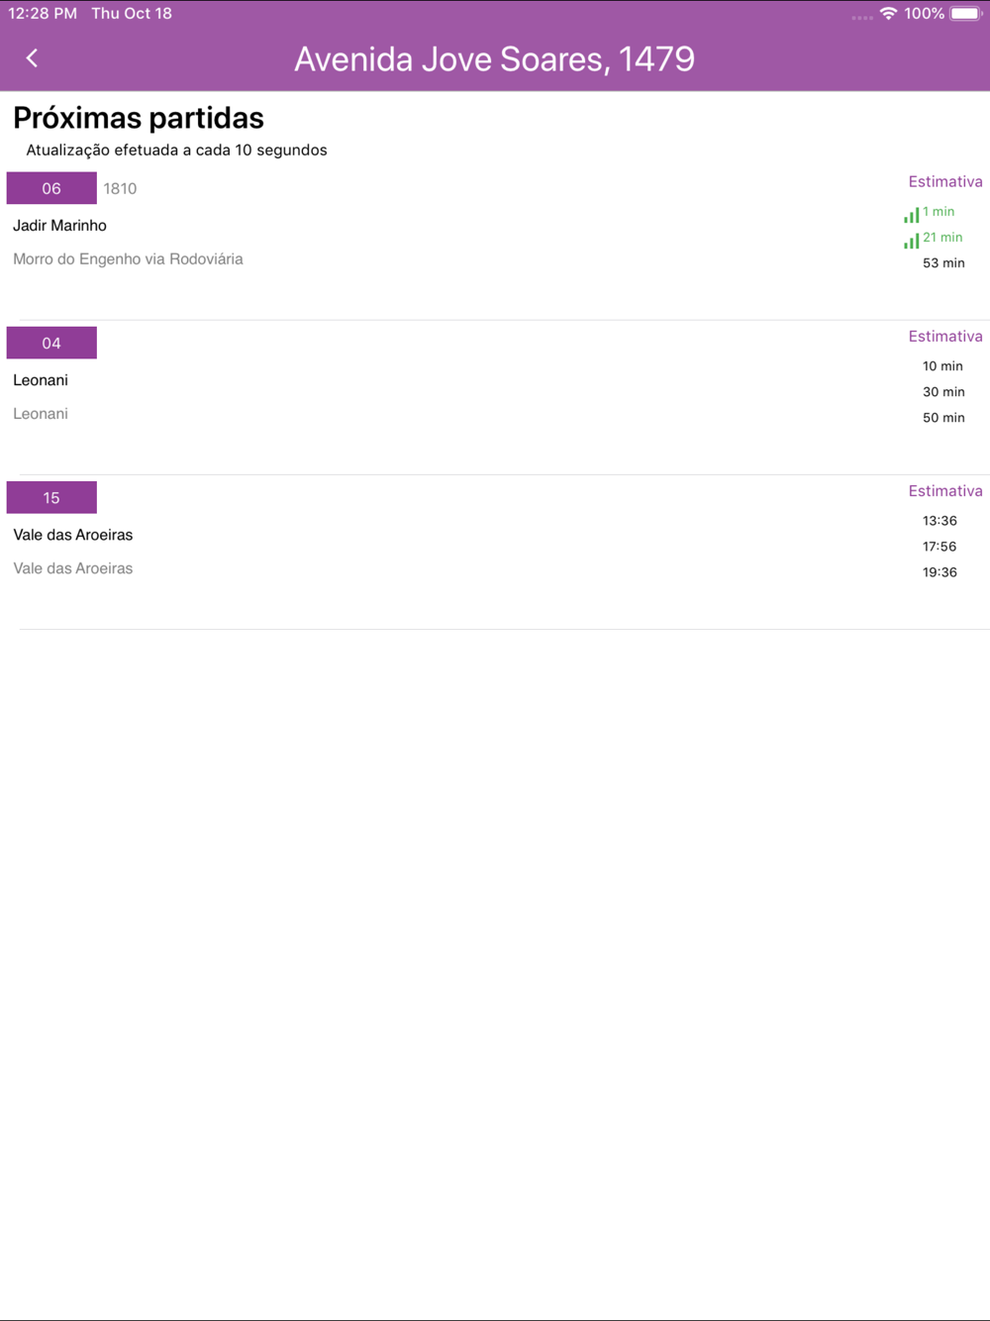Select the purple line 04 badge
Image resolution: width=990 pixels, height=1321 pixels.
pyautogui.click(x=51, y=343)
